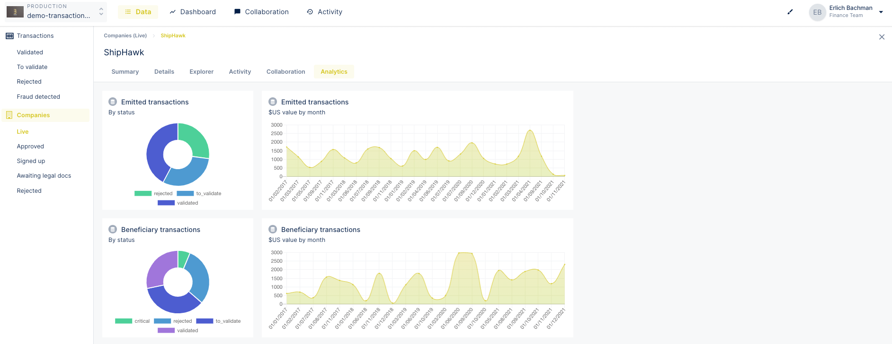This screenshot has width=892, height=344.
Task: Click ShipHawk breadcrumb link
Action: tap(173, 36)
